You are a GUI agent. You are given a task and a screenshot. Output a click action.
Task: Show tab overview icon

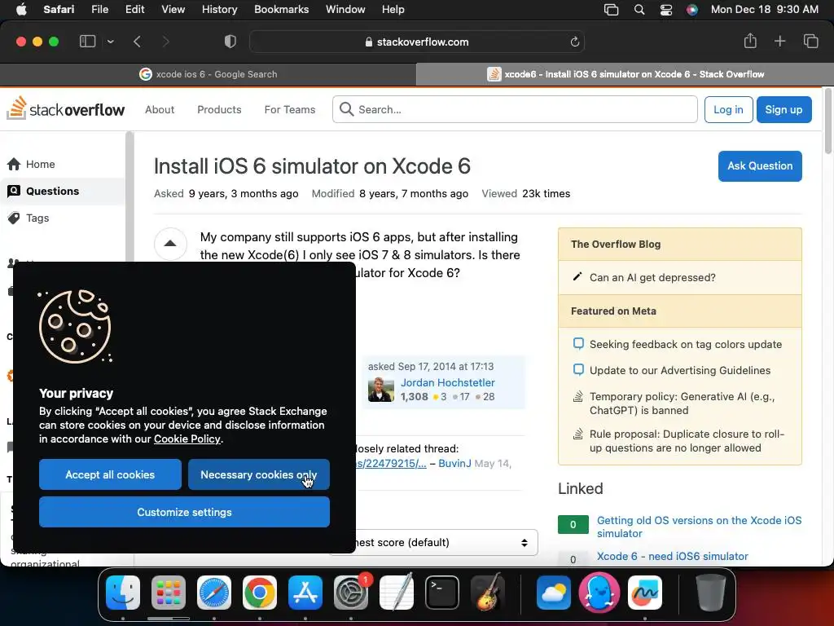point(810,41)
